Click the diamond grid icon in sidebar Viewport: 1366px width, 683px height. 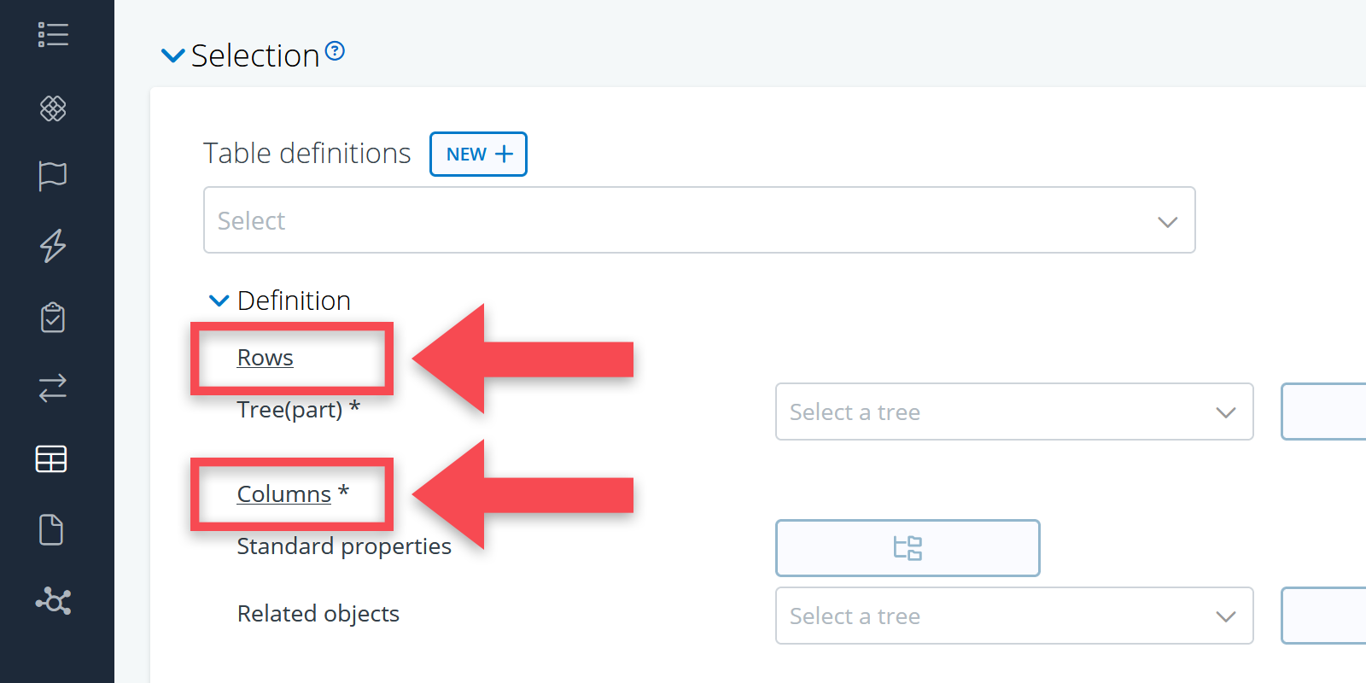tap(53, 108)
